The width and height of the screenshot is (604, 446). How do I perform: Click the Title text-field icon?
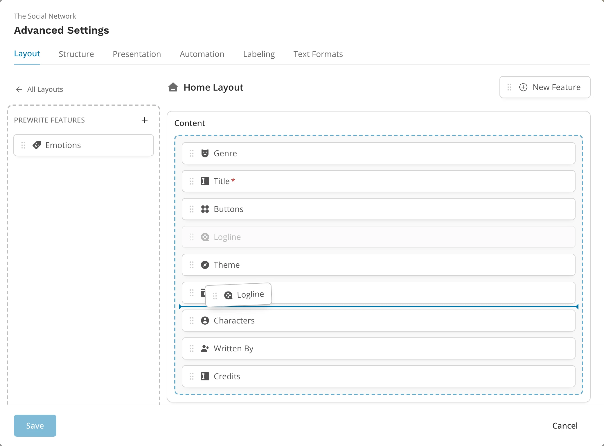[x=205, y=181]
